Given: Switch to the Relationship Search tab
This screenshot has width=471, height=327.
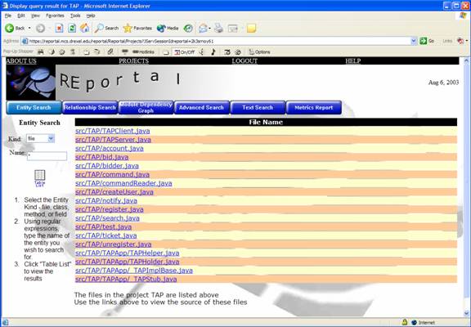Looking at the screenshot, I should [x=90, y=107].
